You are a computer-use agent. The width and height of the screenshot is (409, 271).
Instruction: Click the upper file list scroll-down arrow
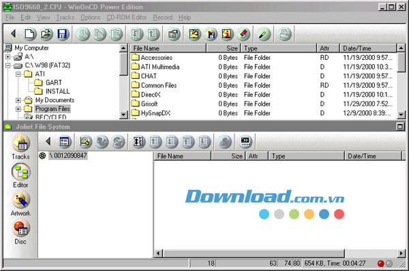tap(401, 114)
